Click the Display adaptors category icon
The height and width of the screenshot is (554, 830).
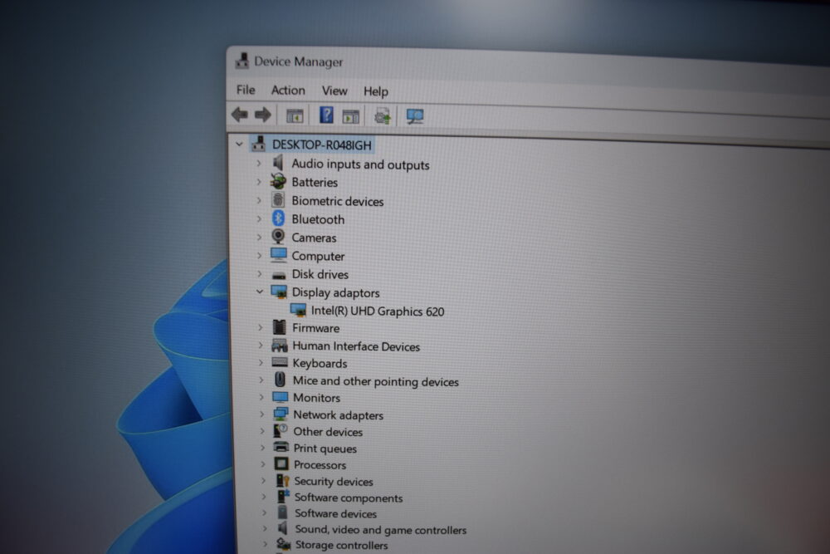pos(279,292)
